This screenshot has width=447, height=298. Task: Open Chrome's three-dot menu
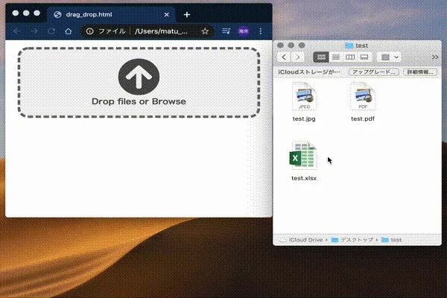click(260, 32)
